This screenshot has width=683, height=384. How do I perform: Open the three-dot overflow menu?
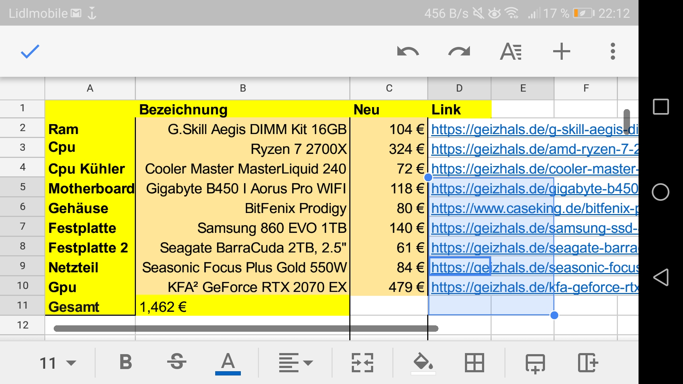tap(613, 52)
